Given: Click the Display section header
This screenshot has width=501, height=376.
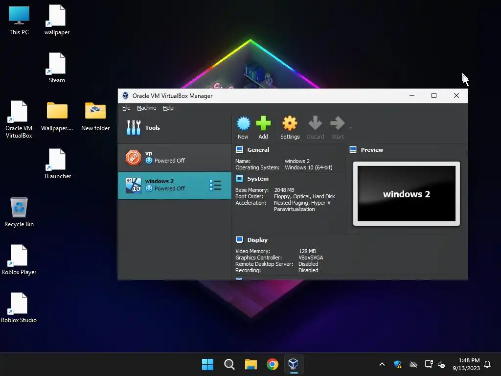Looking at the screenshot, I should pos(257,240).
